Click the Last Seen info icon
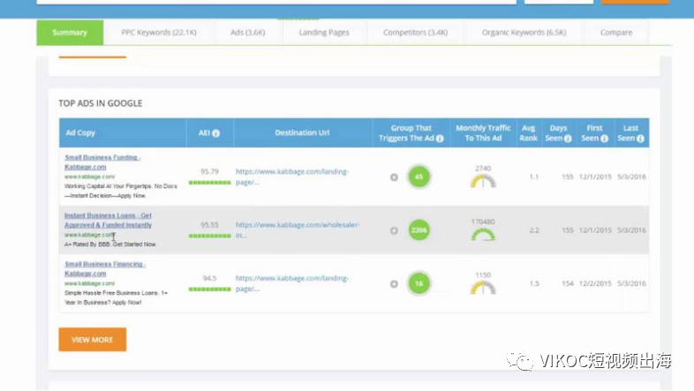694x391 pixels. click(x=640, y=139)
